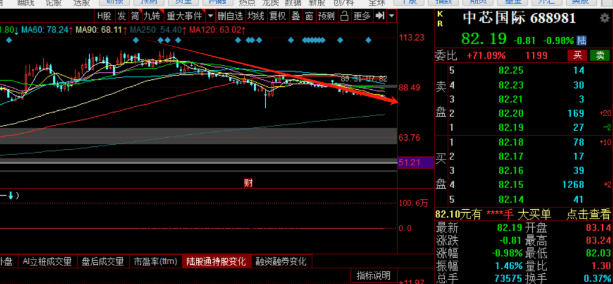Image resolution: width=613 pixels, height=284 pixels.
Task: Click the 振幅 value 1.46%
Action: coord(509,265)
